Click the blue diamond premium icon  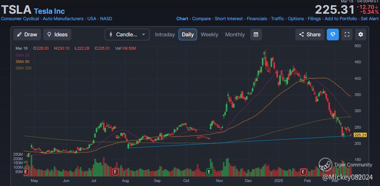point(333,35)
